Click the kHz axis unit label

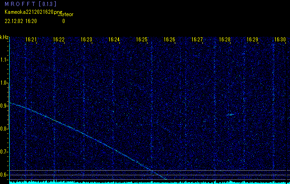coord(4,37)
